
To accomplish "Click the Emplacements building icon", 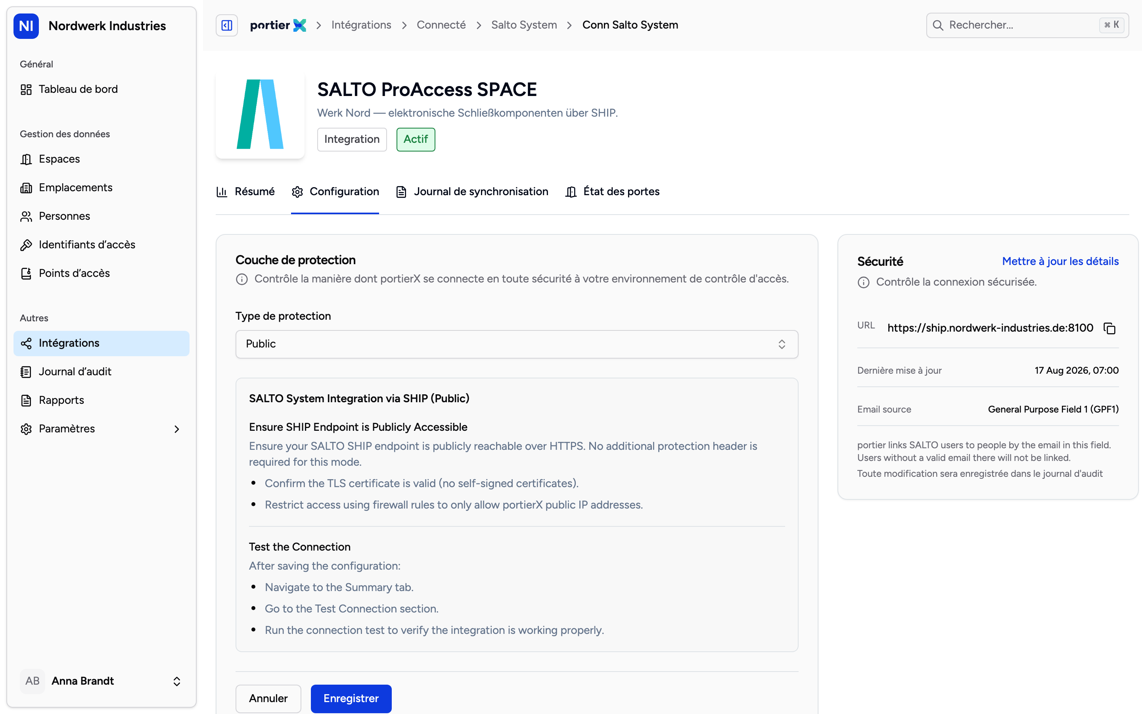I will pyautogui.click(x=26, y=188).
